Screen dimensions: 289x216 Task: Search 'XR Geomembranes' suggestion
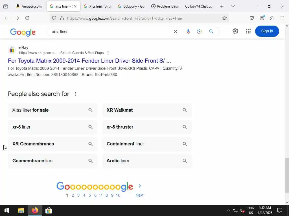tap(52, 144)
